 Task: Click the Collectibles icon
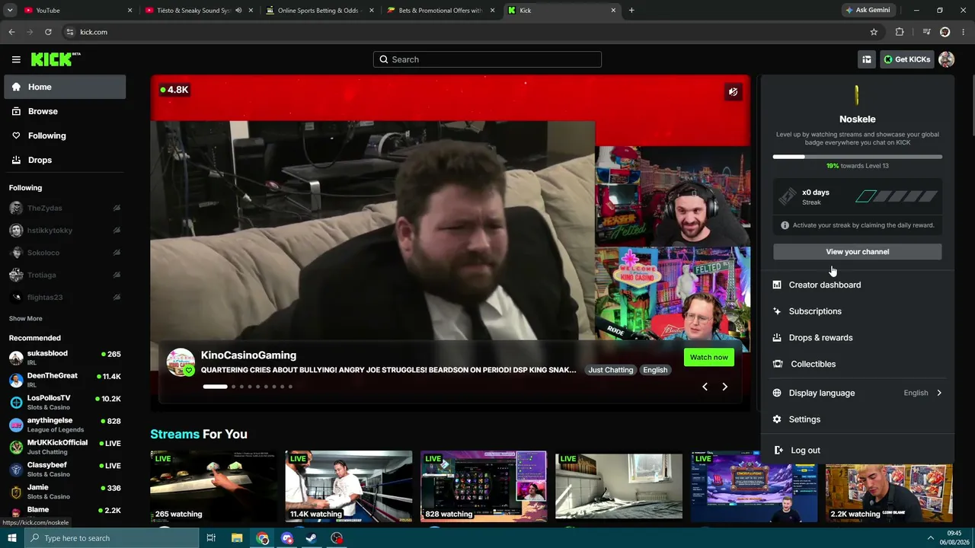(x=777, y=364)
